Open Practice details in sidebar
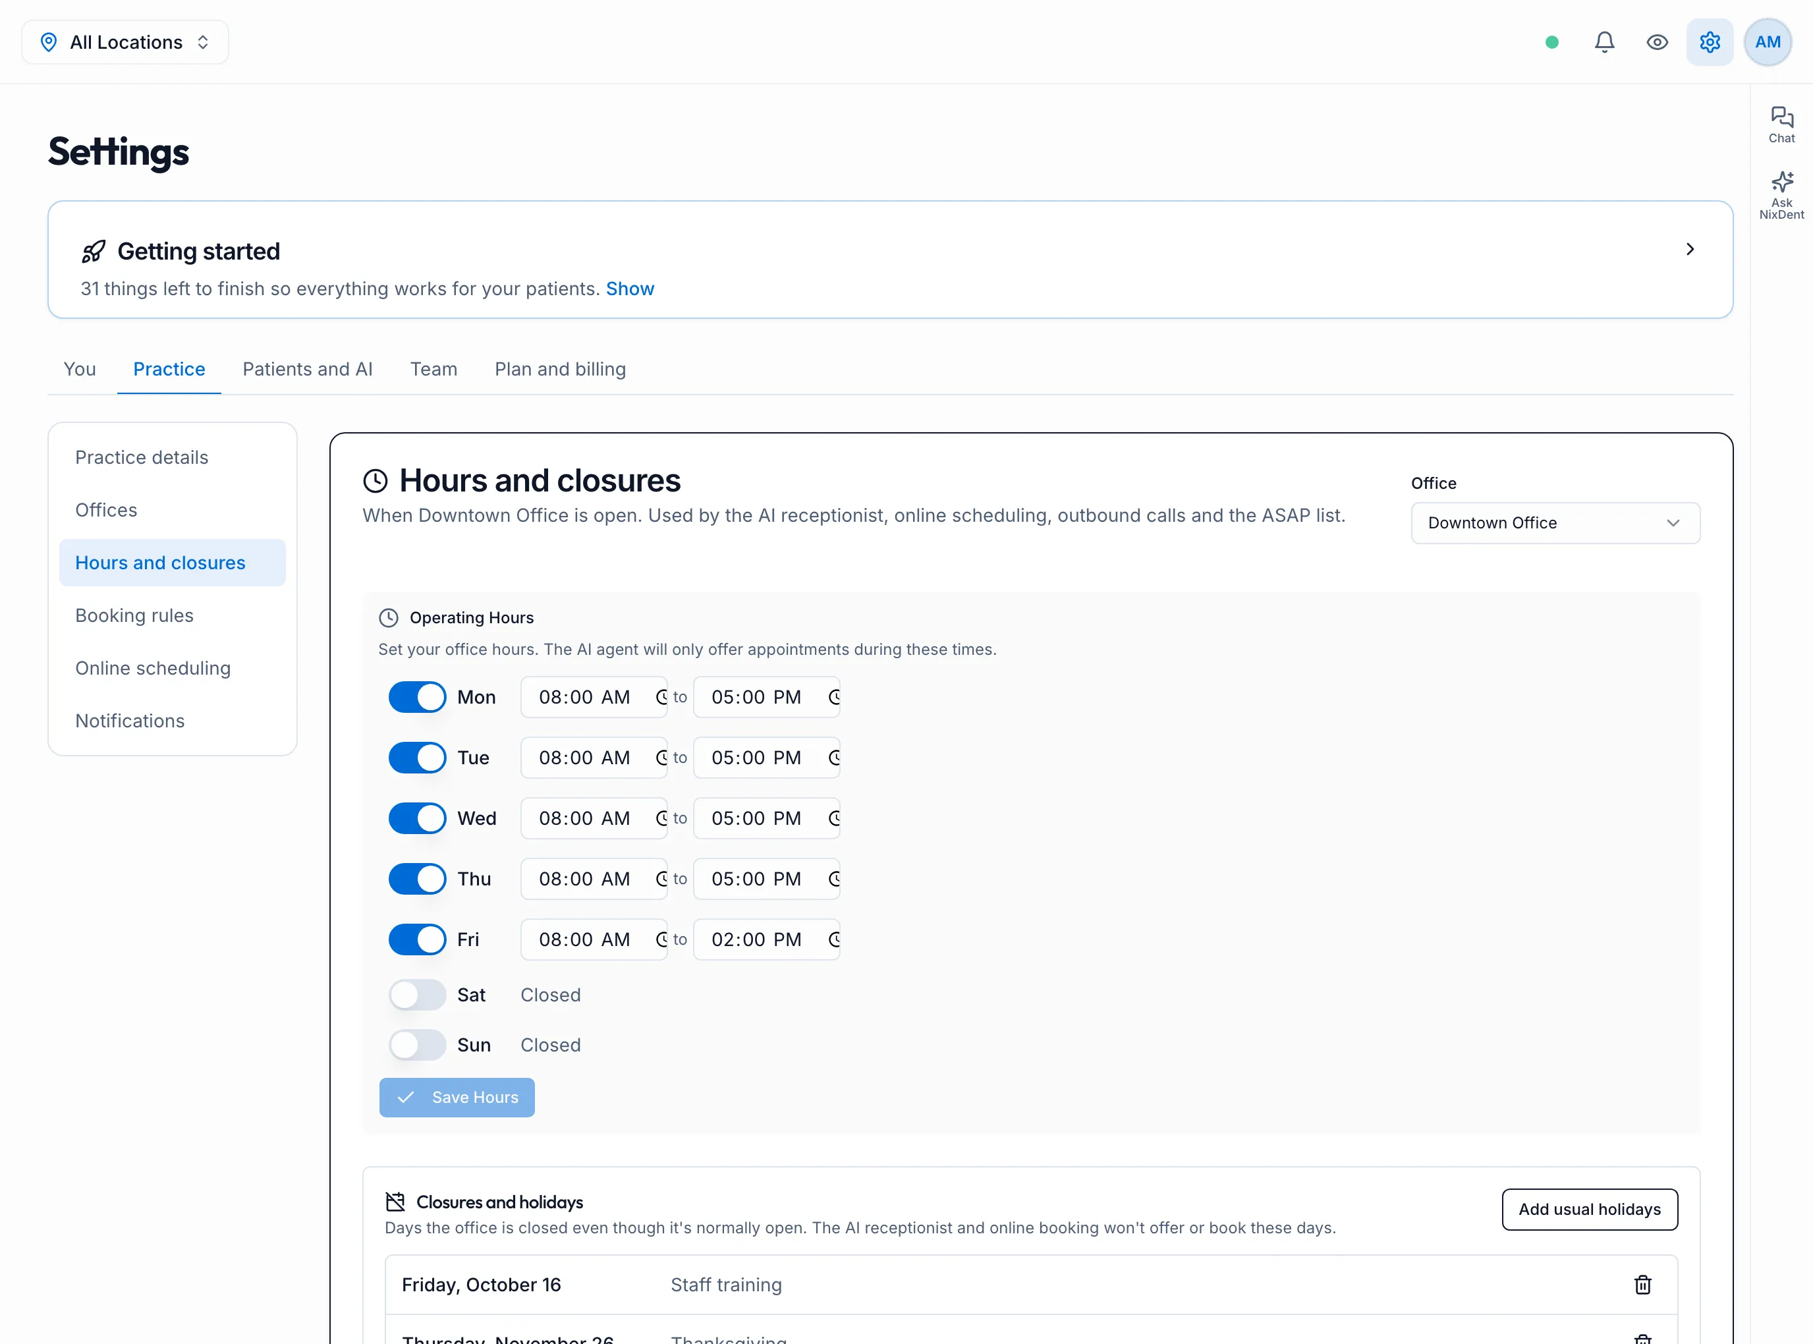This screenshot has height=1344, width=1813. point(173,457)
